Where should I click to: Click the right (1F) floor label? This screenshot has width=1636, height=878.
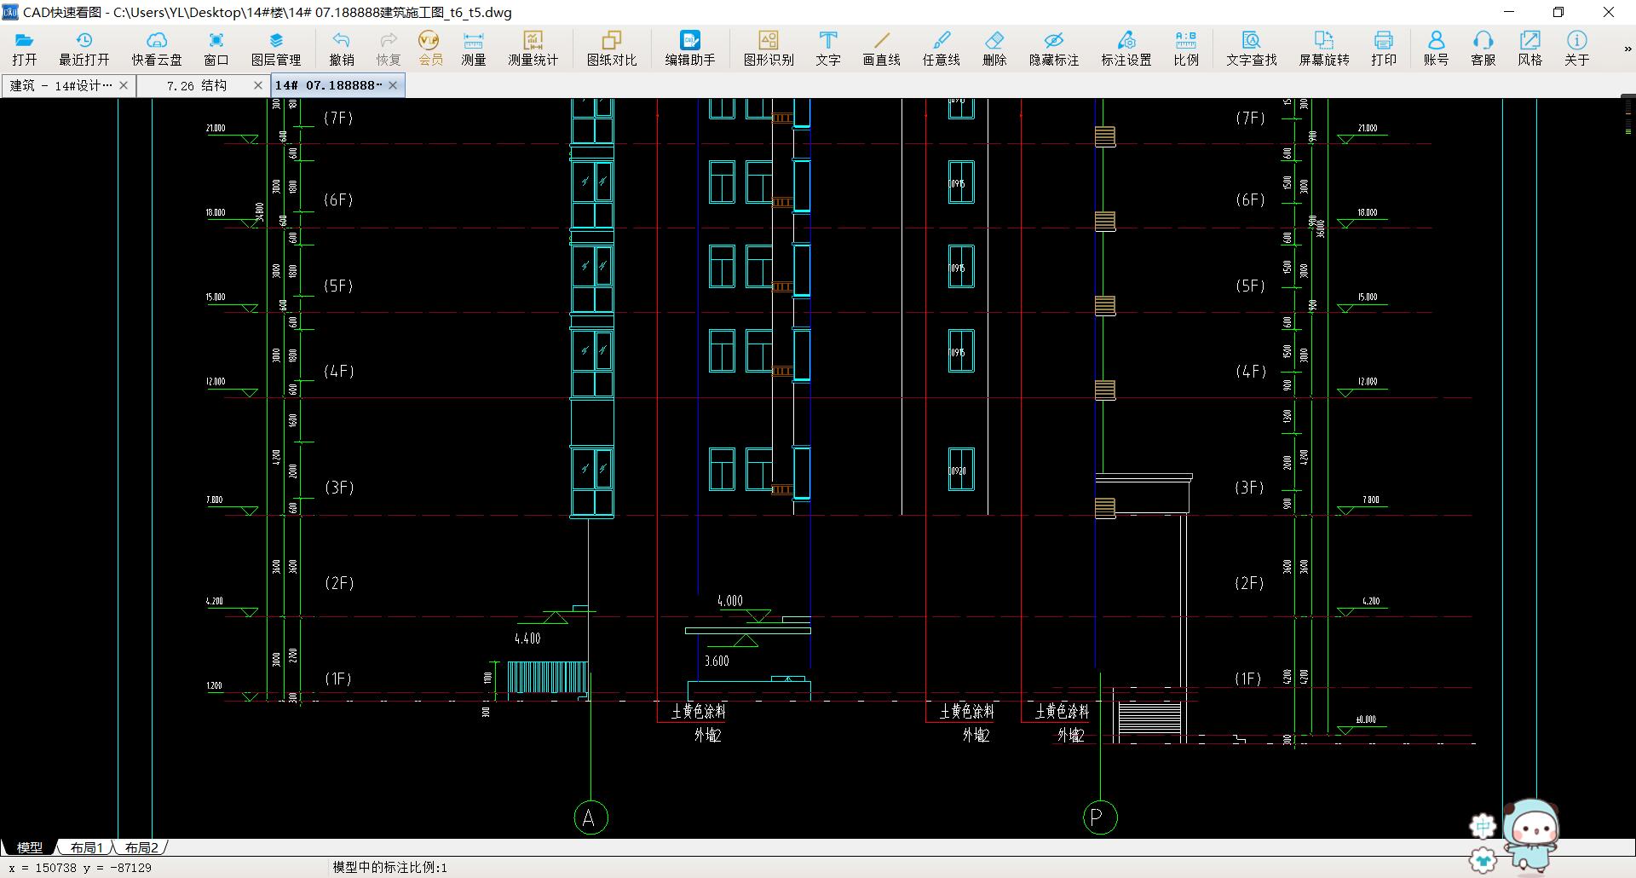[1248, 679]
